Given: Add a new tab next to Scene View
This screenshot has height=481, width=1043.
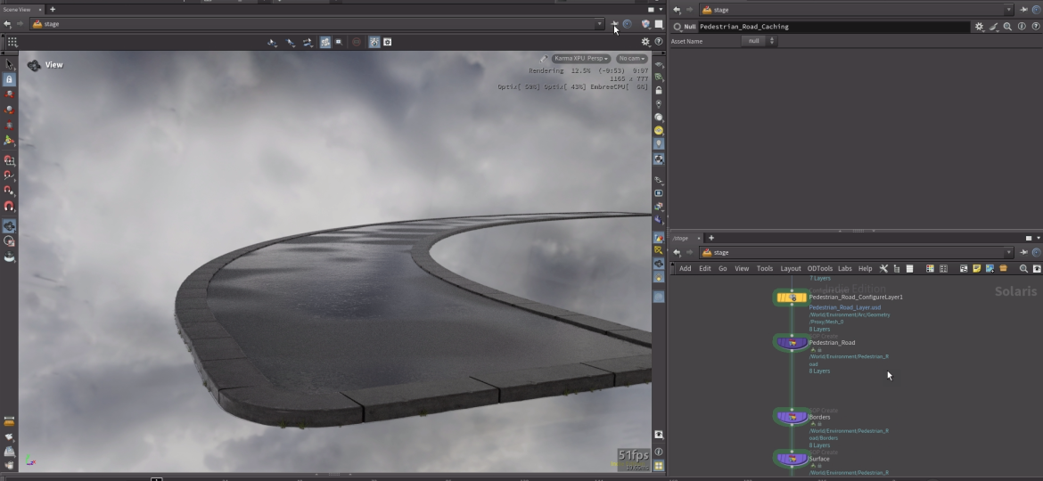Looking at the screenshot, I should (53, 9).
